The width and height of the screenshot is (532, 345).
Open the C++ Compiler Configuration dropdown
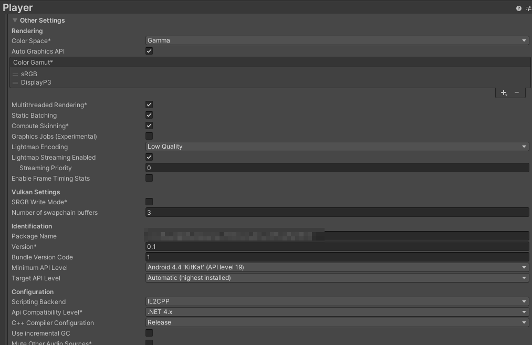coord(336,322)
